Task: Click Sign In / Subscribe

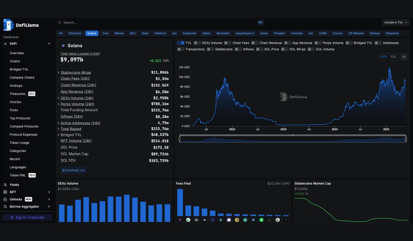Action: click(x=27, y=218)
